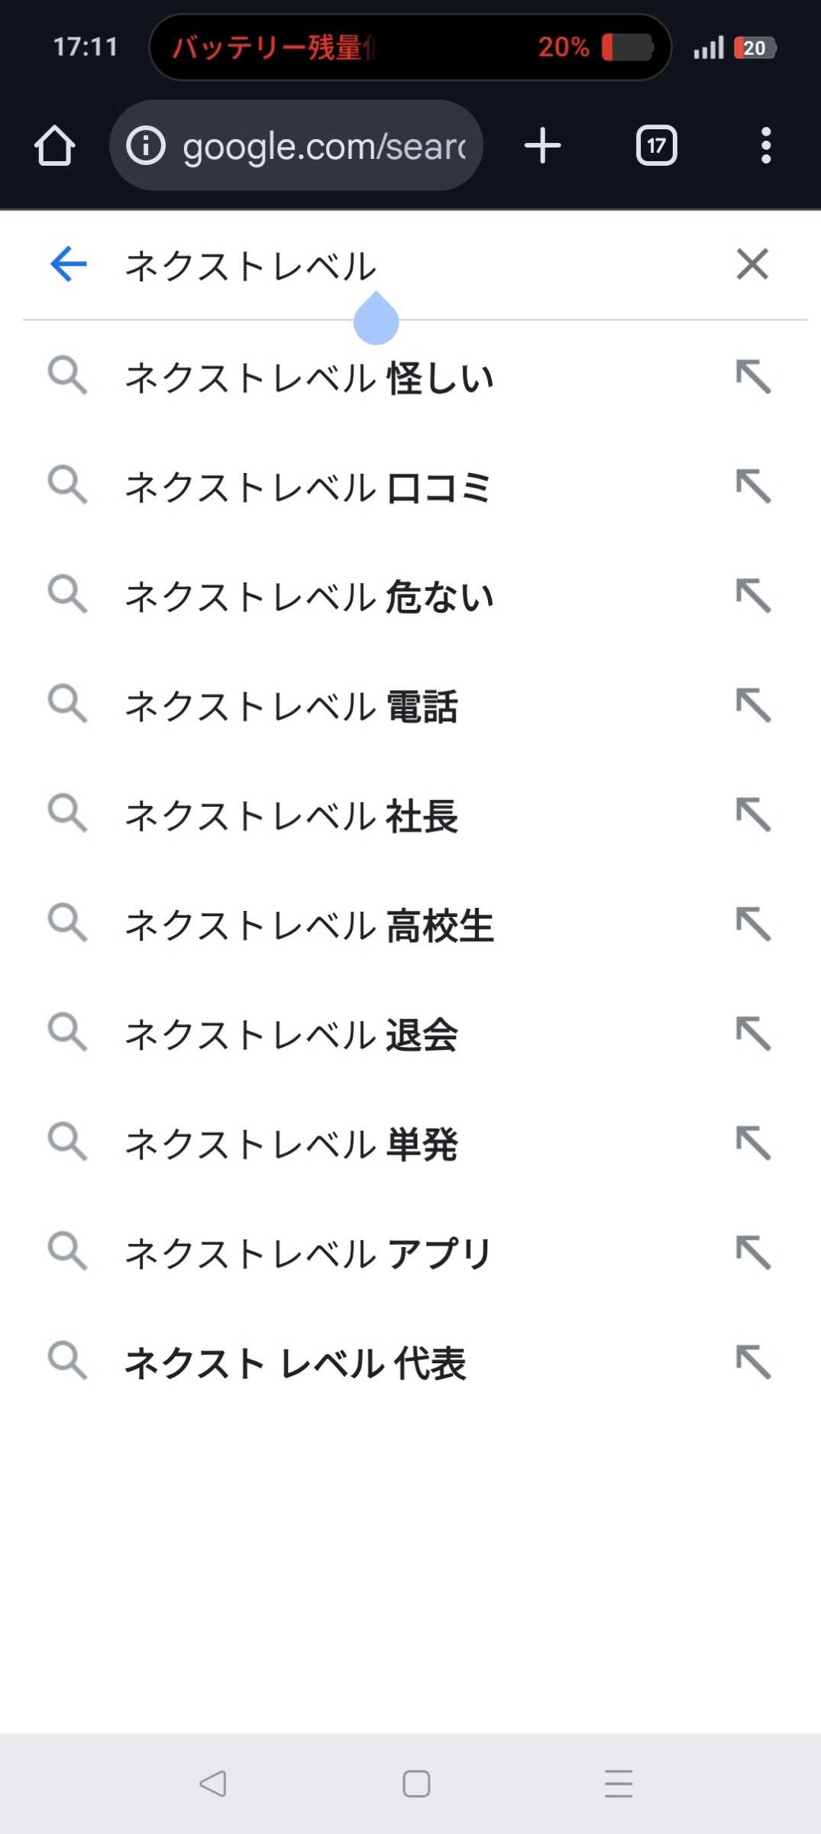Select suggestion ネクストレベル 高校生

point(309,925)
